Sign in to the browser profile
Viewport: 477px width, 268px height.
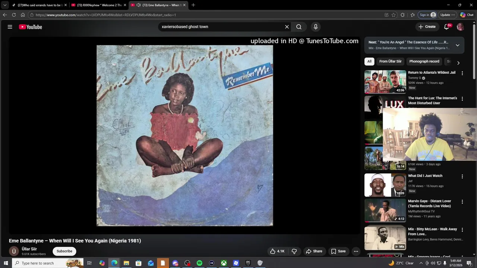click(427, 15)
